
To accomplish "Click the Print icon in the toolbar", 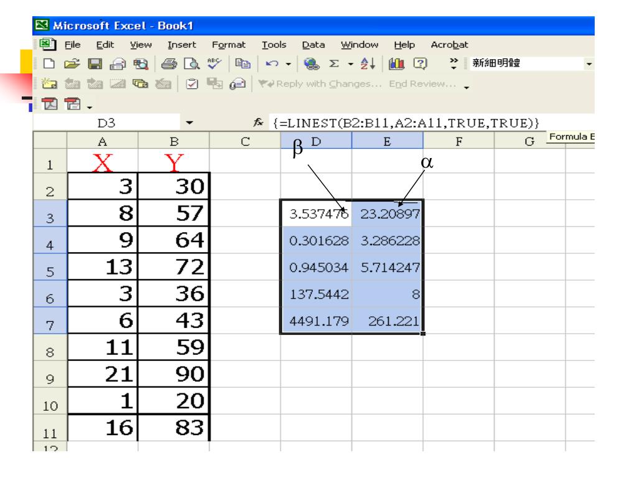I will pos(169,64).
